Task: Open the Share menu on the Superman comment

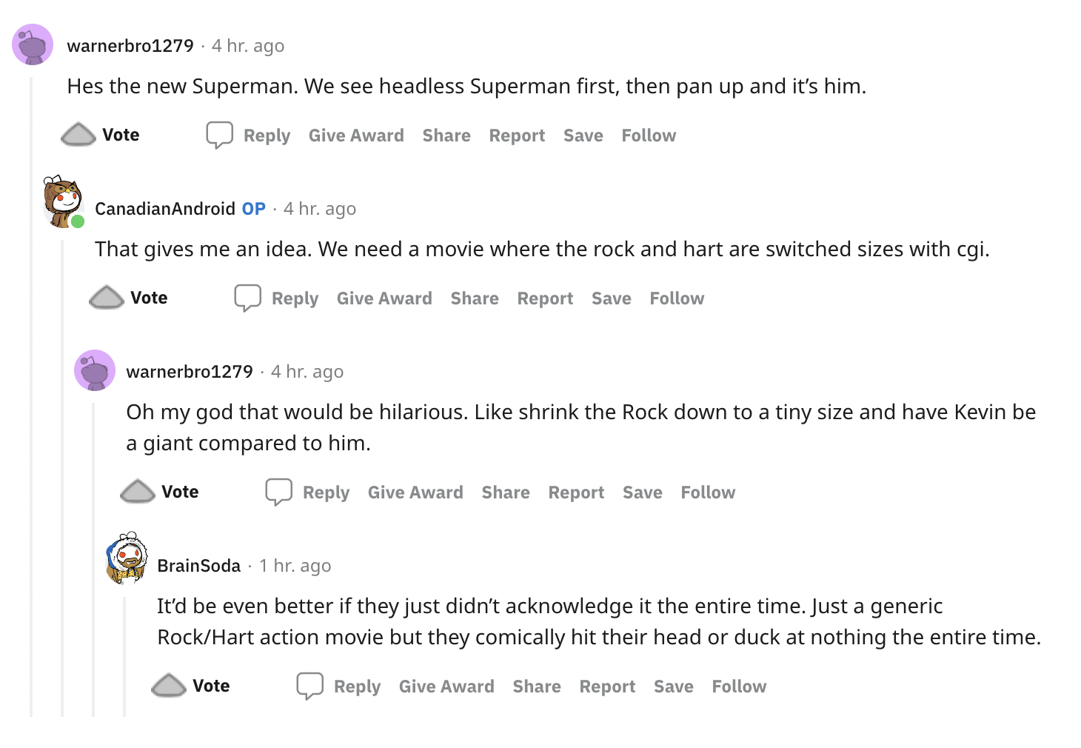Action: pyautogui.click(x=446, y=135)
